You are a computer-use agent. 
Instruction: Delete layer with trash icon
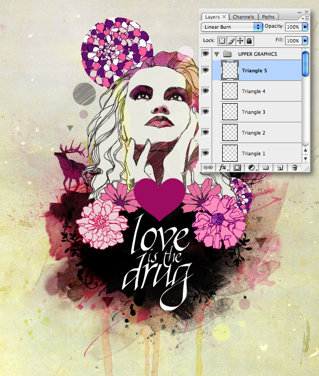[x=295, y=168]
